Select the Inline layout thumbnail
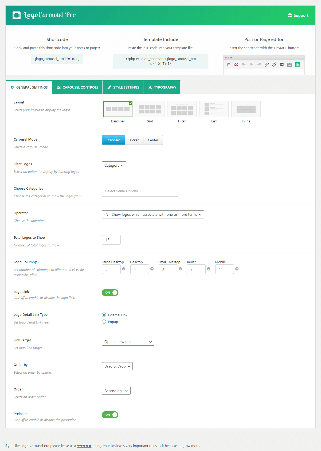Screen dimensions: 321x451 [x=246, y=109]
